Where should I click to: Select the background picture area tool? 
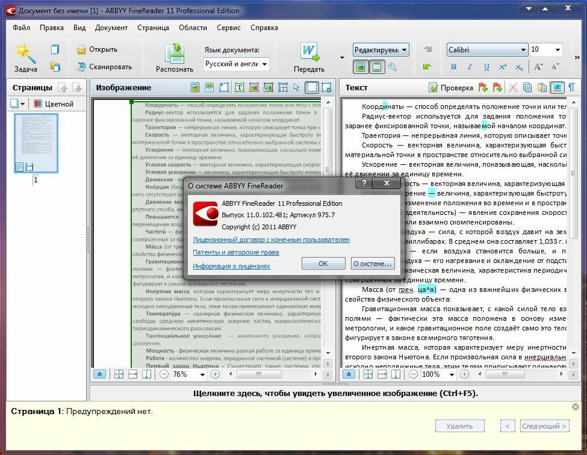coord(269,87)
